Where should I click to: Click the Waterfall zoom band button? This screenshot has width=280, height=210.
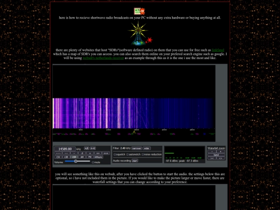(216, 155)
